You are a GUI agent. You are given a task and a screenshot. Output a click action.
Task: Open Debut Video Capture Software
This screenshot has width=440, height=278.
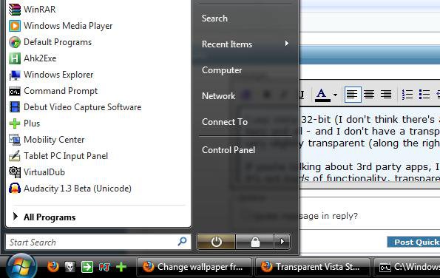coord(75,107)
